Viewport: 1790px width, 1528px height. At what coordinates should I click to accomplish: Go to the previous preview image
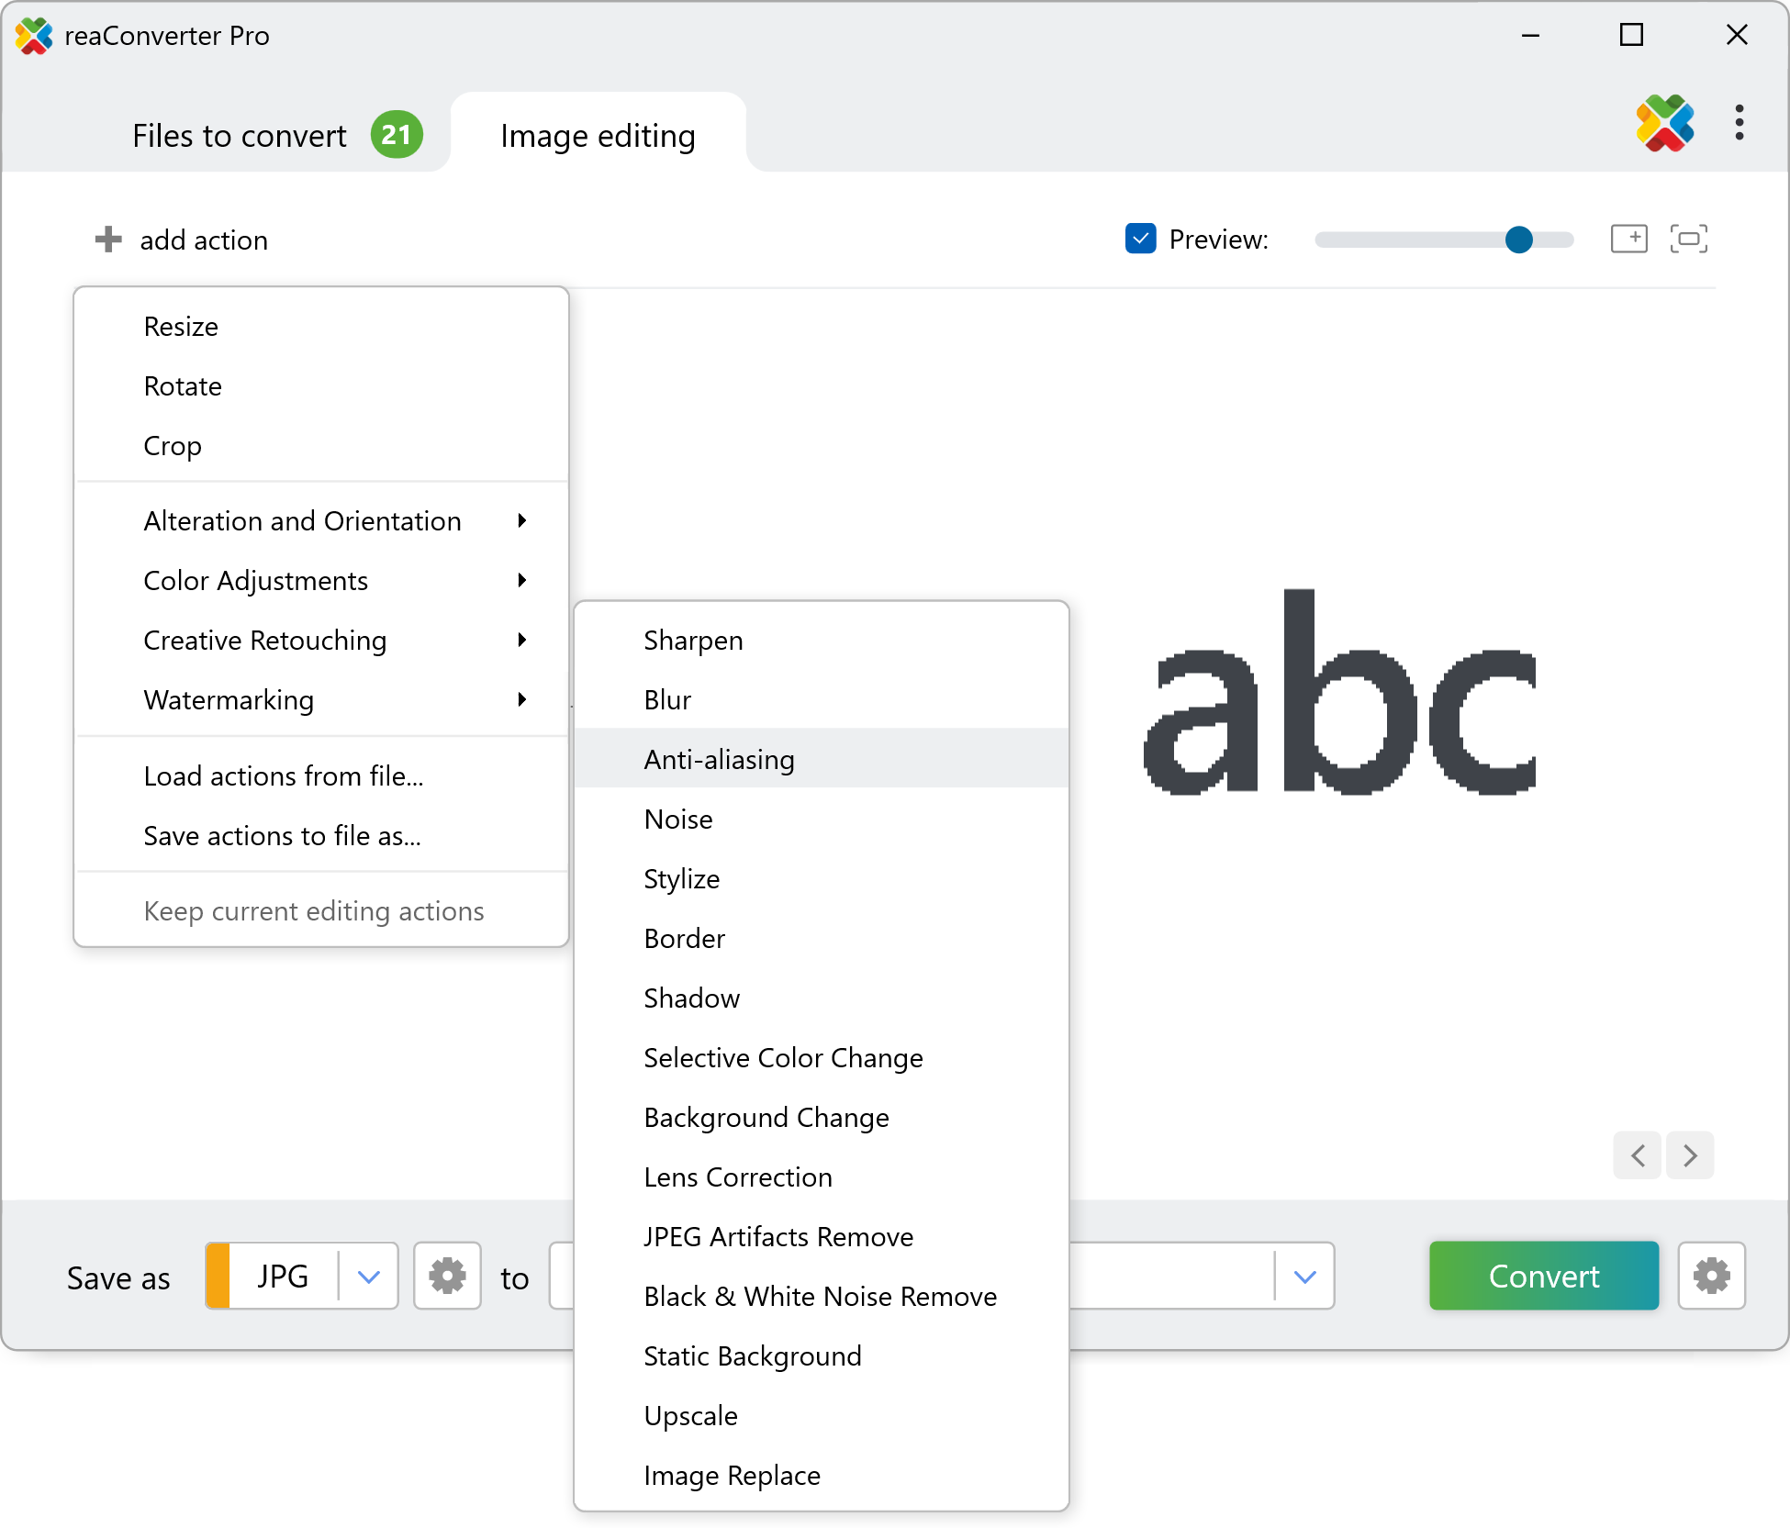(x=1639, y=1154)
